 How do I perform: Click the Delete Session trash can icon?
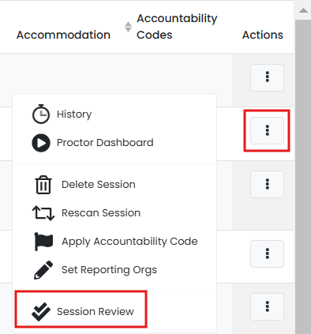(43, 185)
